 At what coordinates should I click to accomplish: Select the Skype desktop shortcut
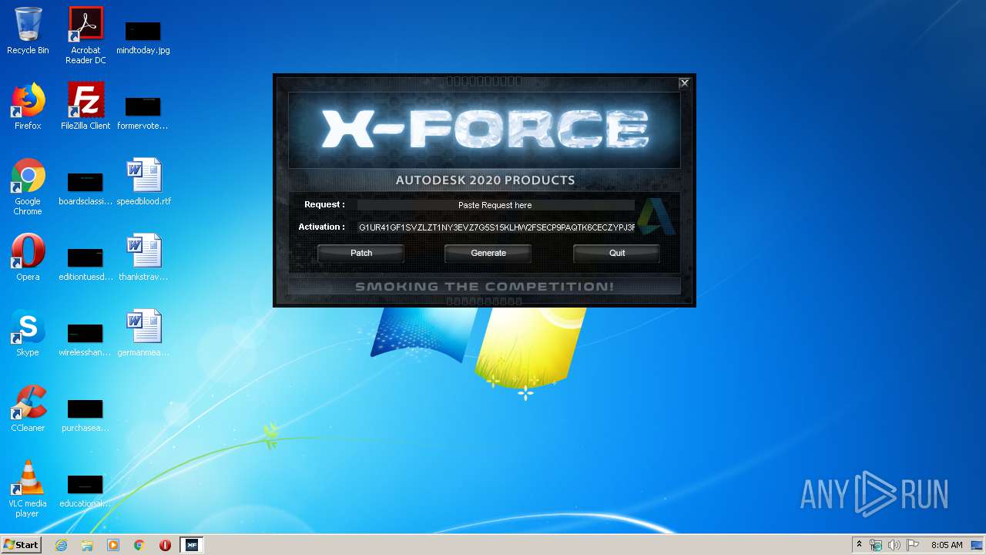(28, 333)
